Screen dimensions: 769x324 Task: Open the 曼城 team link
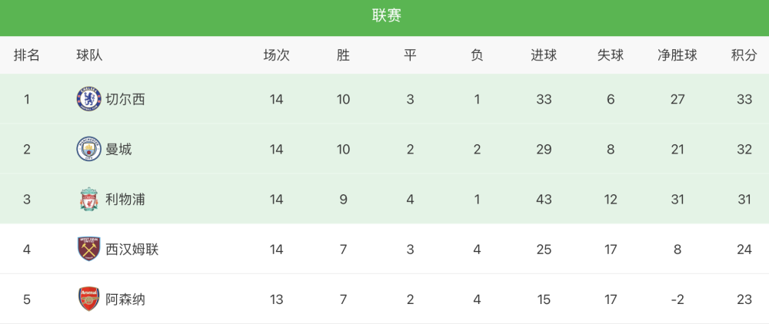(x=118, y=149)
